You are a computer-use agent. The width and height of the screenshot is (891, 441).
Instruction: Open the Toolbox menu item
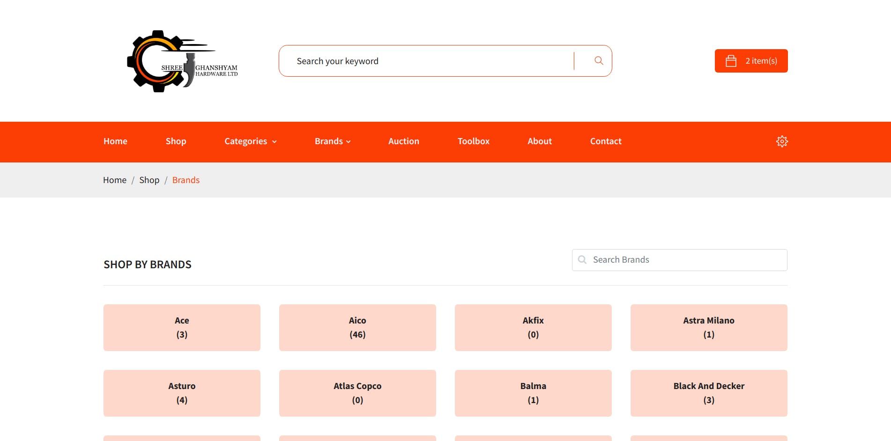(x=474, y=141)
